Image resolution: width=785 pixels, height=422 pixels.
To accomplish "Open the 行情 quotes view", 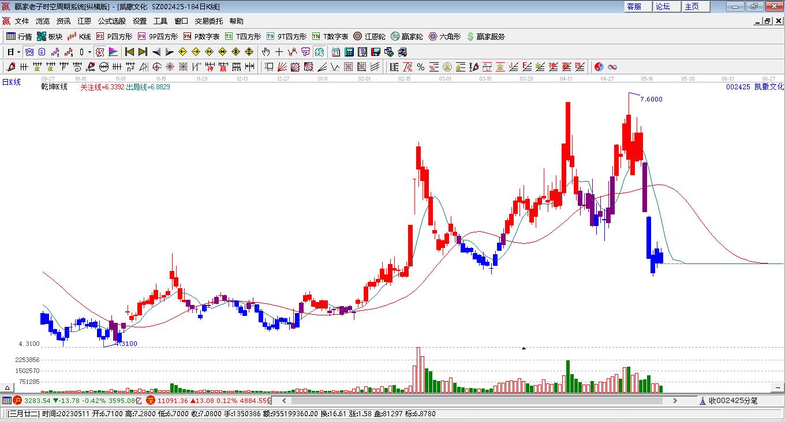I will (19, 36).
